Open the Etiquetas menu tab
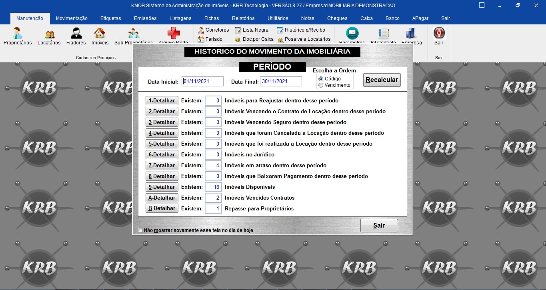 coord(111,18)
